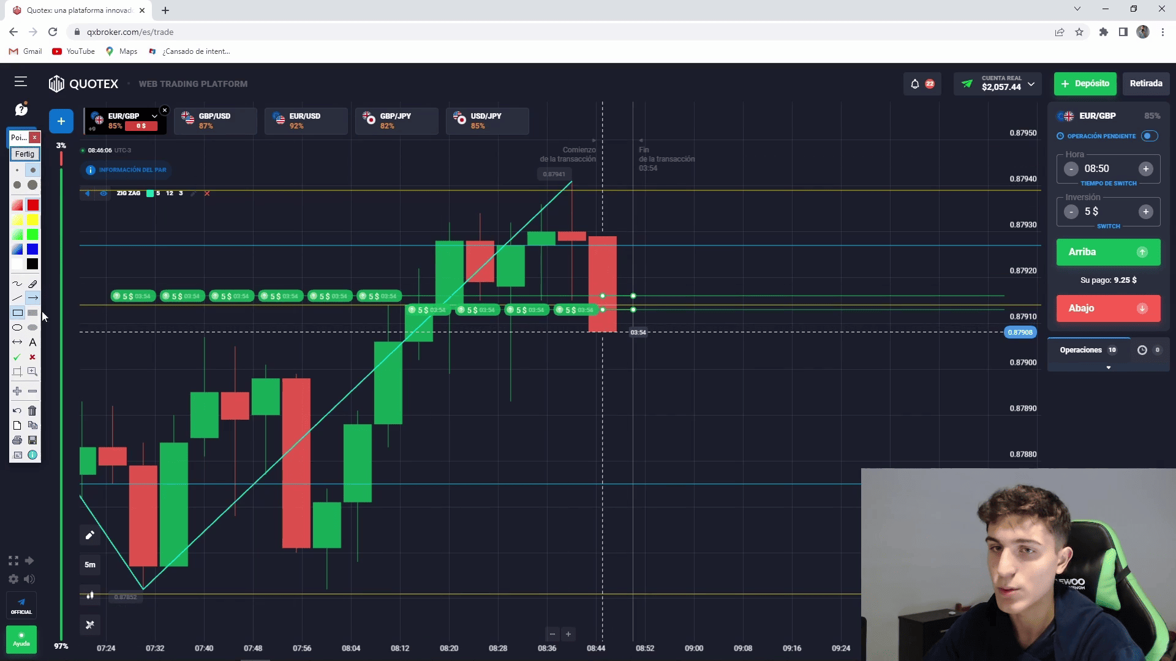Select the arrow drawing tool
This screenshot has height=661, width=1176.
click(32, 298)
